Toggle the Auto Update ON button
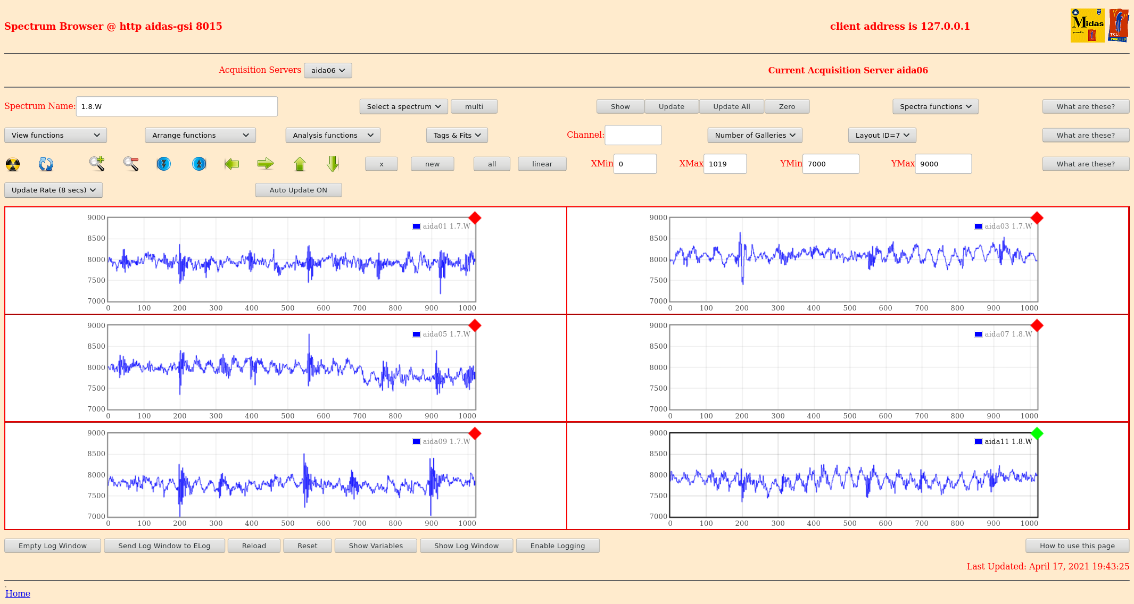This screenshot has height=604, width=1134. tap(298, 190)
